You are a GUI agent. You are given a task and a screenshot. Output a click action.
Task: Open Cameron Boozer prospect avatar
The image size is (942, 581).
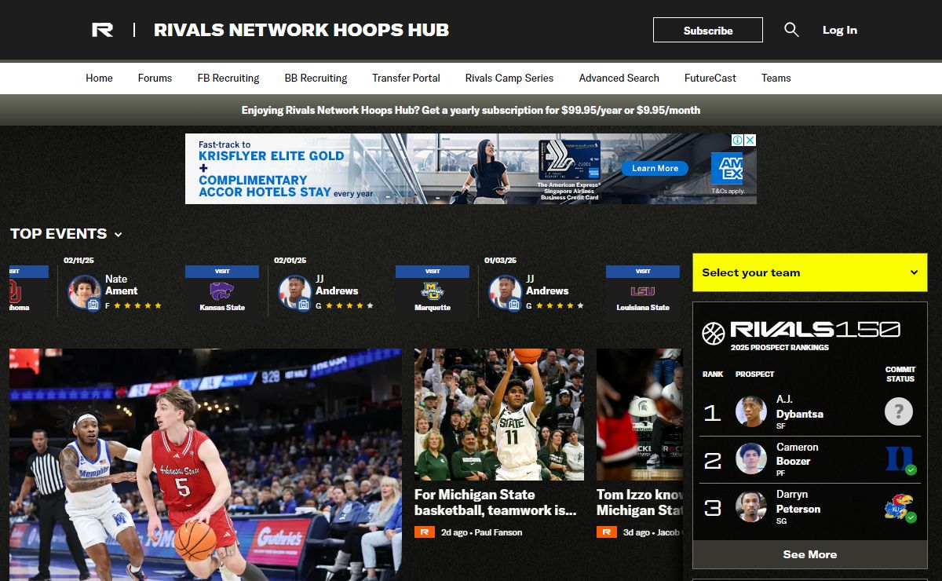point(751,459)
